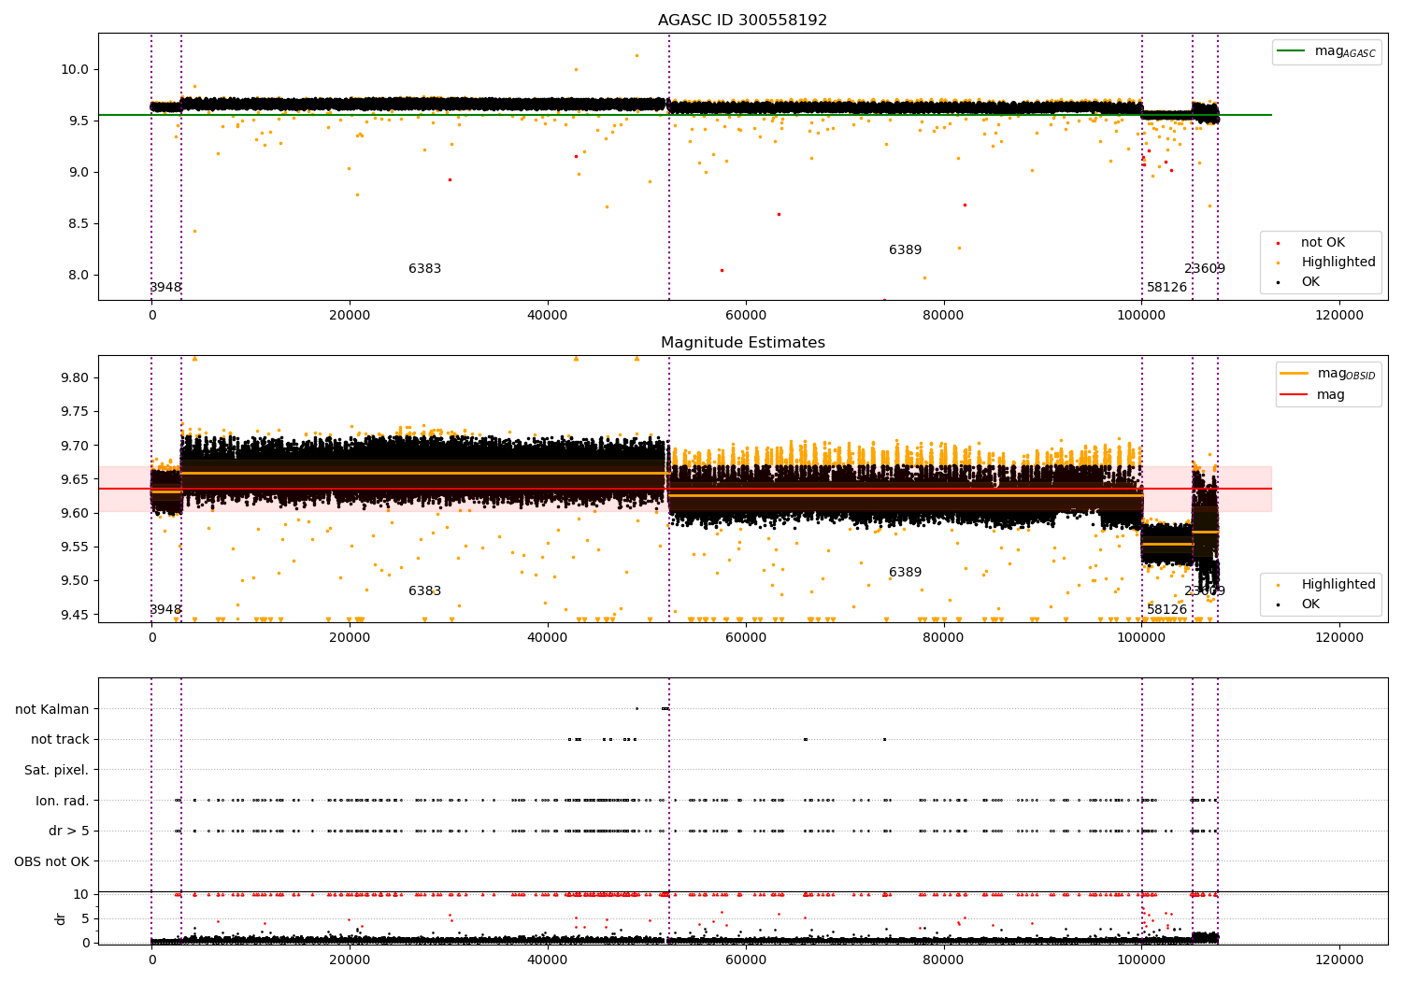Image resolution: width=1402 pixels, height=981 pixels.
Task: Click the 'OBS not OK' axis label
Action: point(52,861)
